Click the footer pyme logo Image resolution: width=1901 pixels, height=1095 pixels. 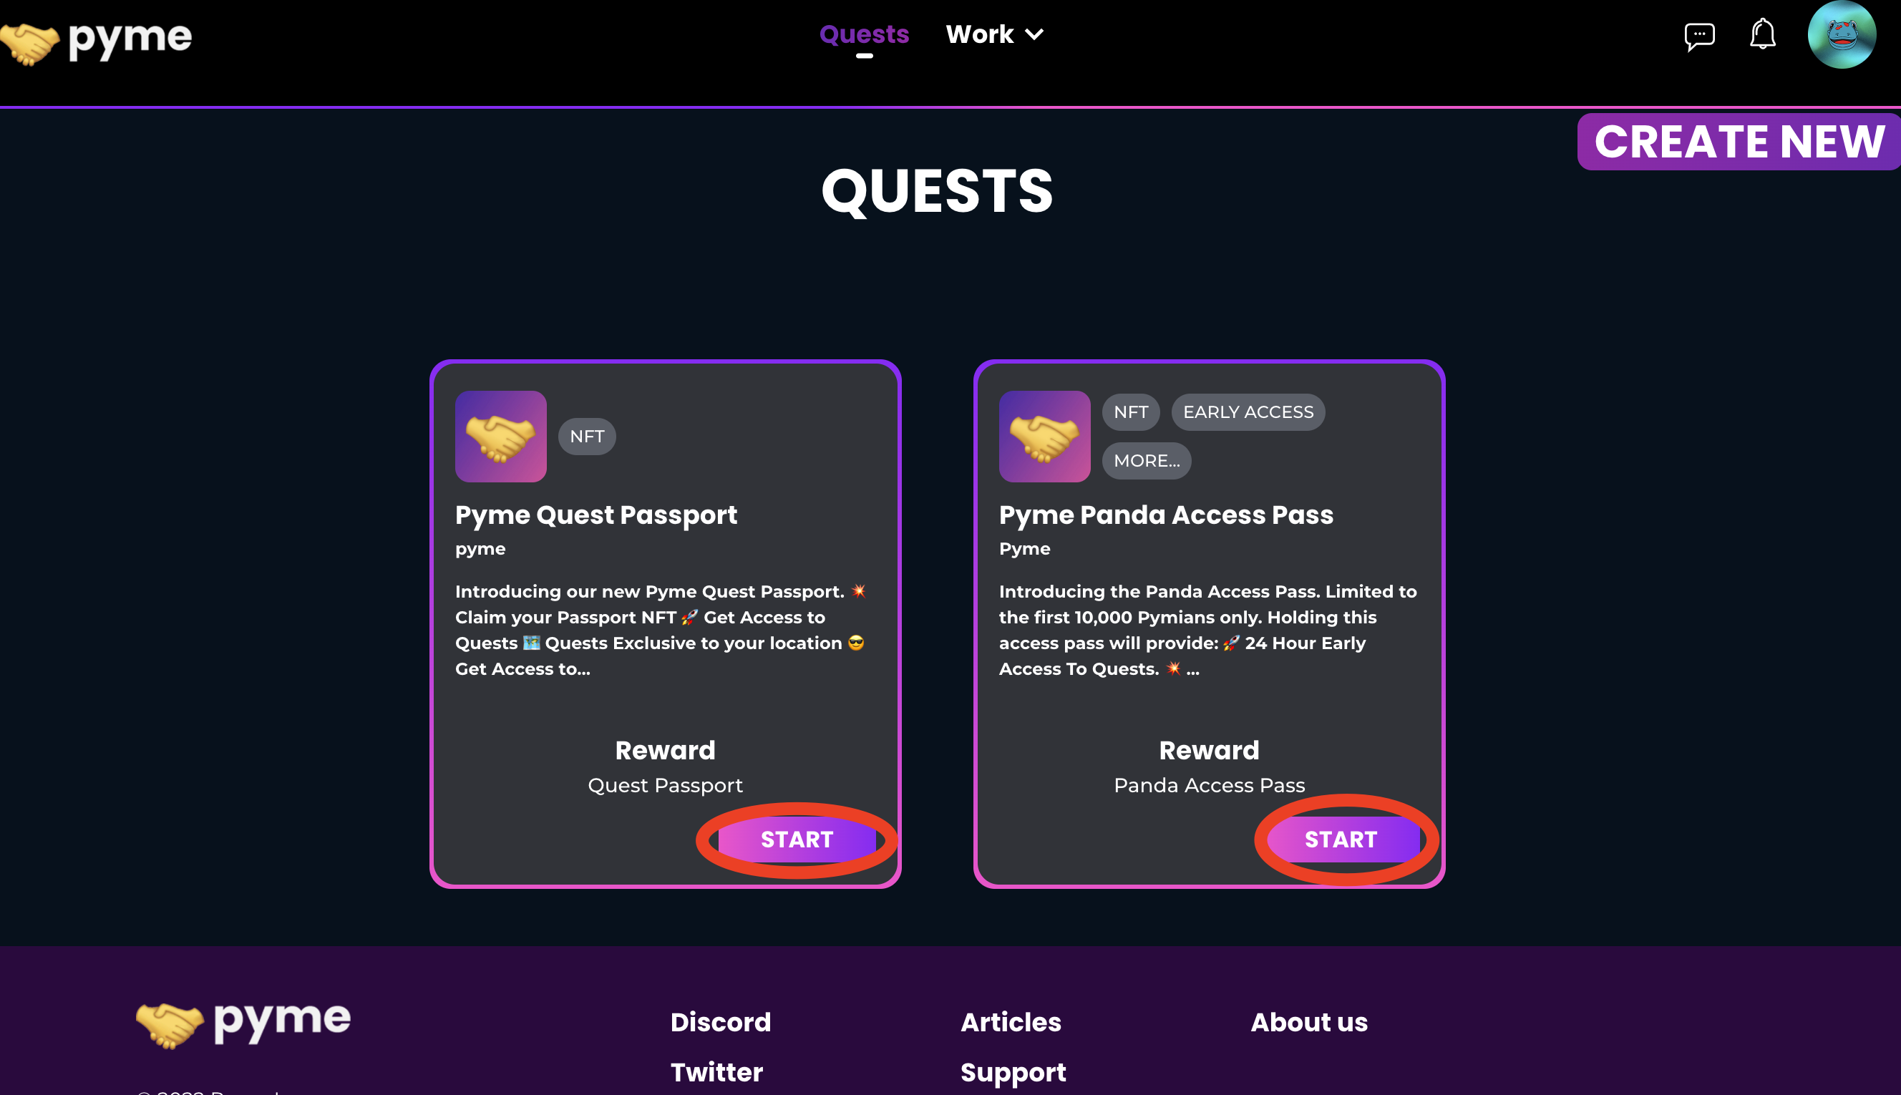(x=243, y=1023)
